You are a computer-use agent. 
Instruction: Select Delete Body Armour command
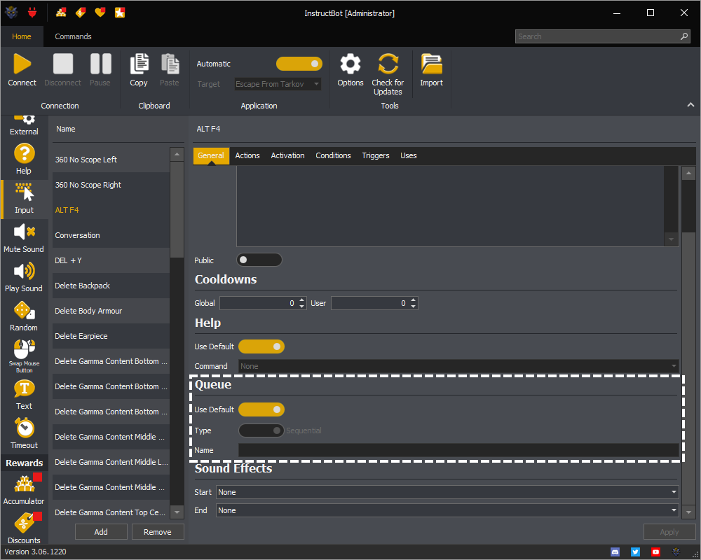(x=111, y=311)
